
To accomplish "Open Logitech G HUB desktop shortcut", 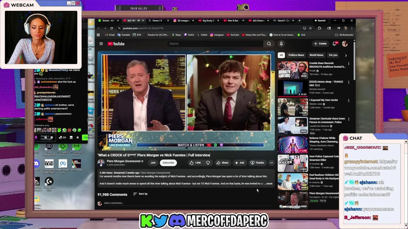I will [49, 184].
